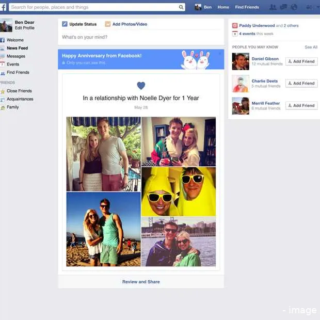Open friend requests icon in the top bar
This screenshot has height=320, width=320.
click(273, 7)
